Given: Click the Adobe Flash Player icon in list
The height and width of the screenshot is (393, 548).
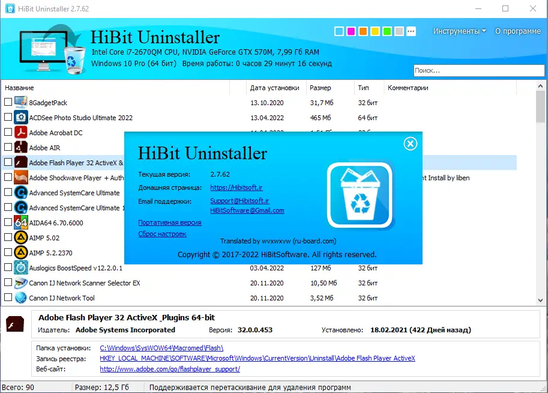Looking at the screenshot, I should click(21, 162).
